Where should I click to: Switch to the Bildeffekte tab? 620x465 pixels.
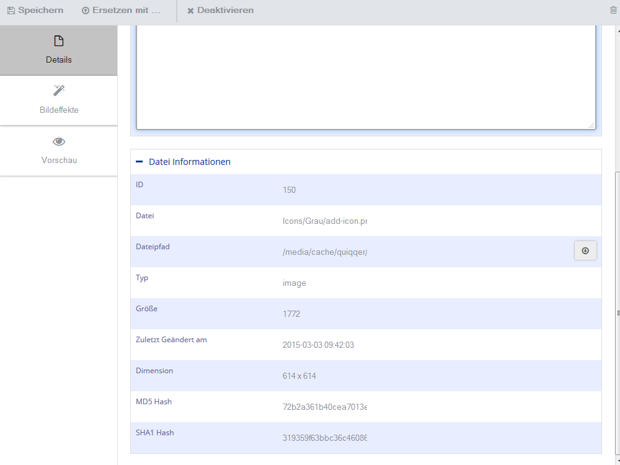[58, 100]
